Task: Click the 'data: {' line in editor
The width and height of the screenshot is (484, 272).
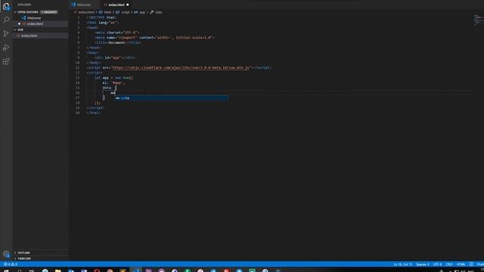Action: (110, 88)
